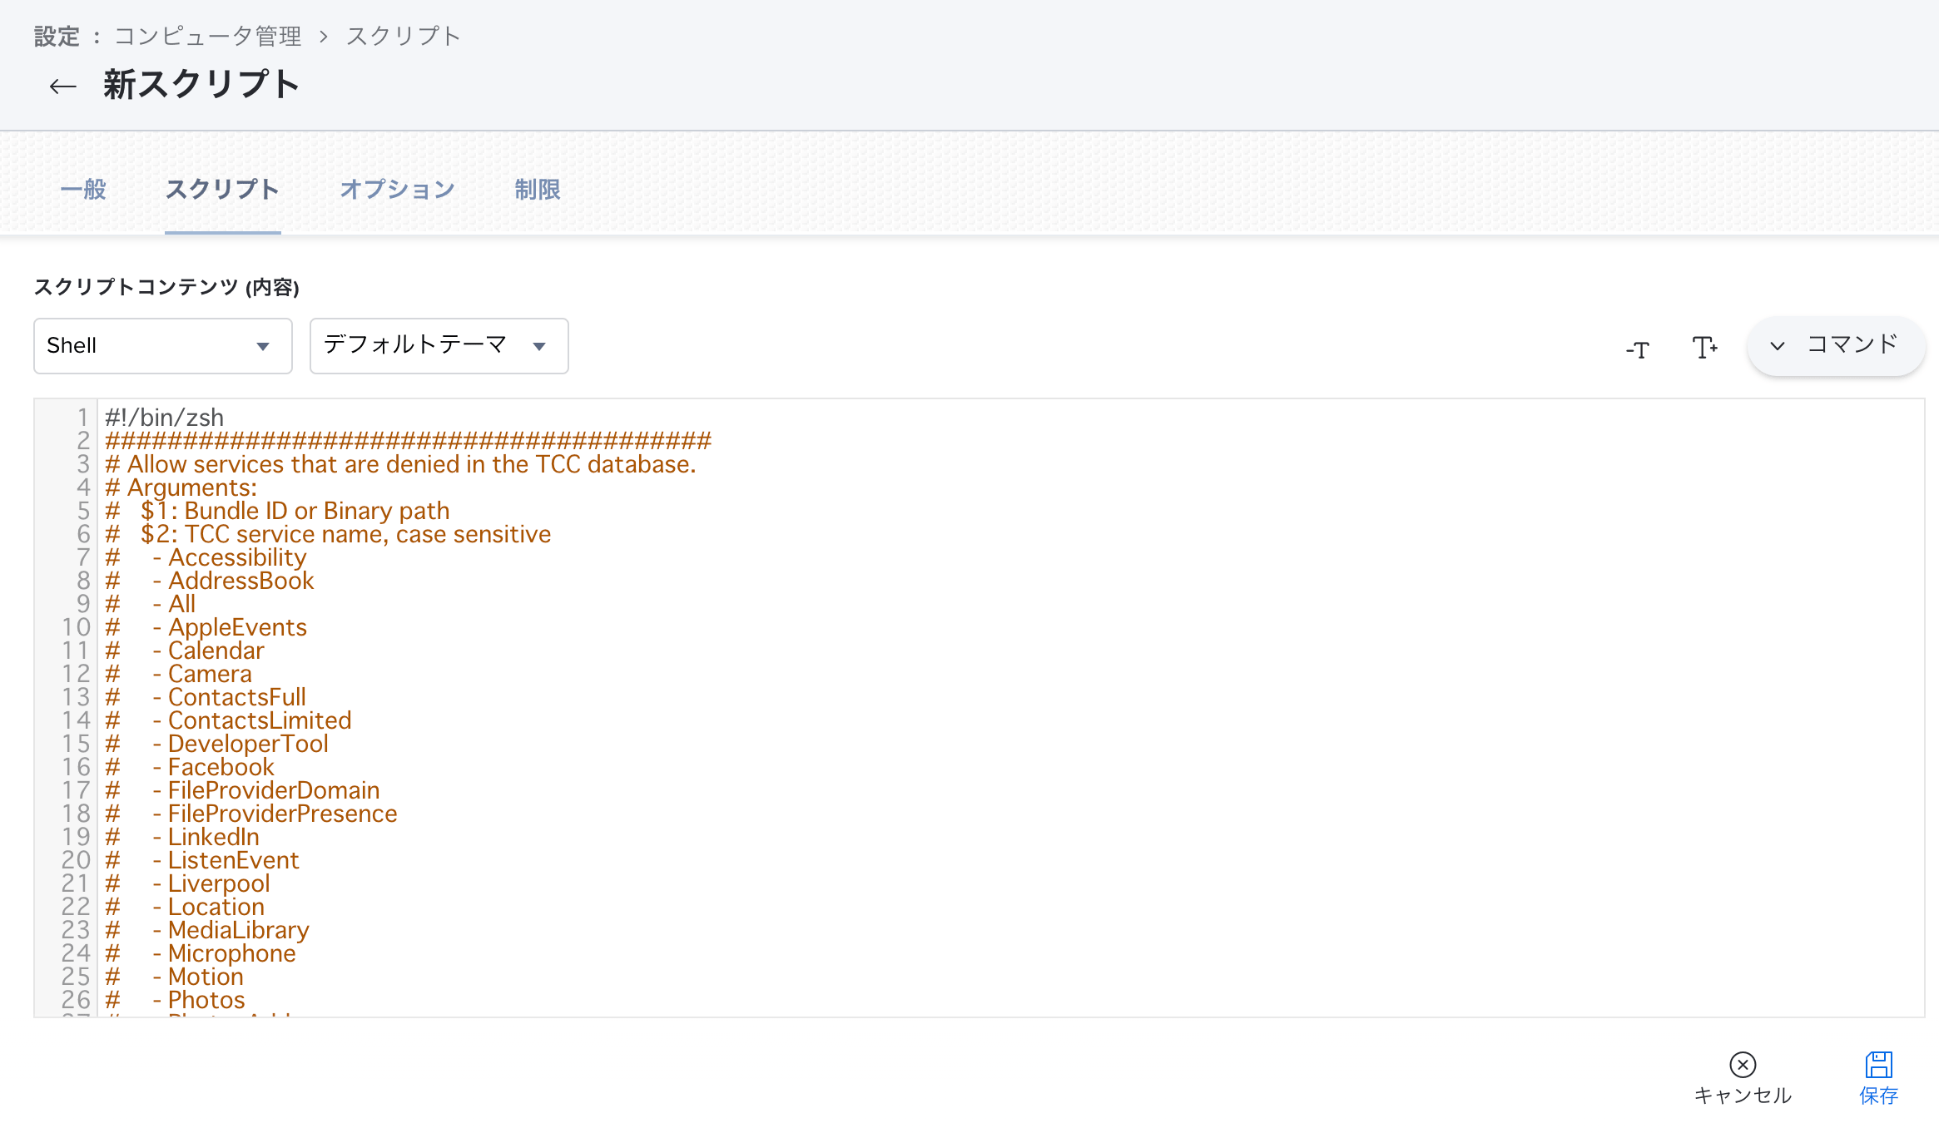Click the #!/bin/zsh shebang line
Viewport: 1939px width, 1133px height.
(165, 418)
